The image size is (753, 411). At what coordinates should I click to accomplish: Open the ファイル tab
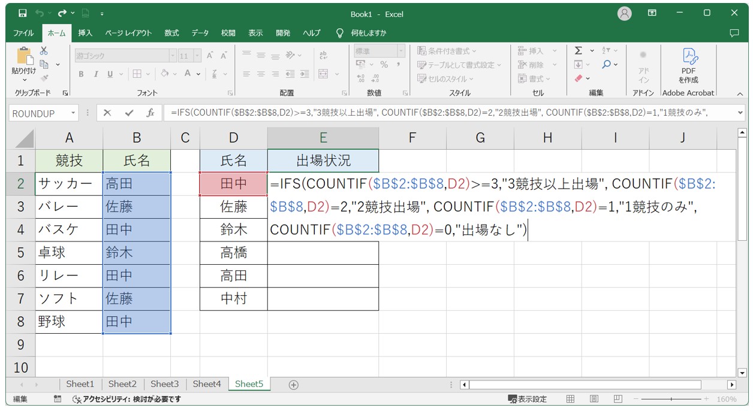click(23, 33)
